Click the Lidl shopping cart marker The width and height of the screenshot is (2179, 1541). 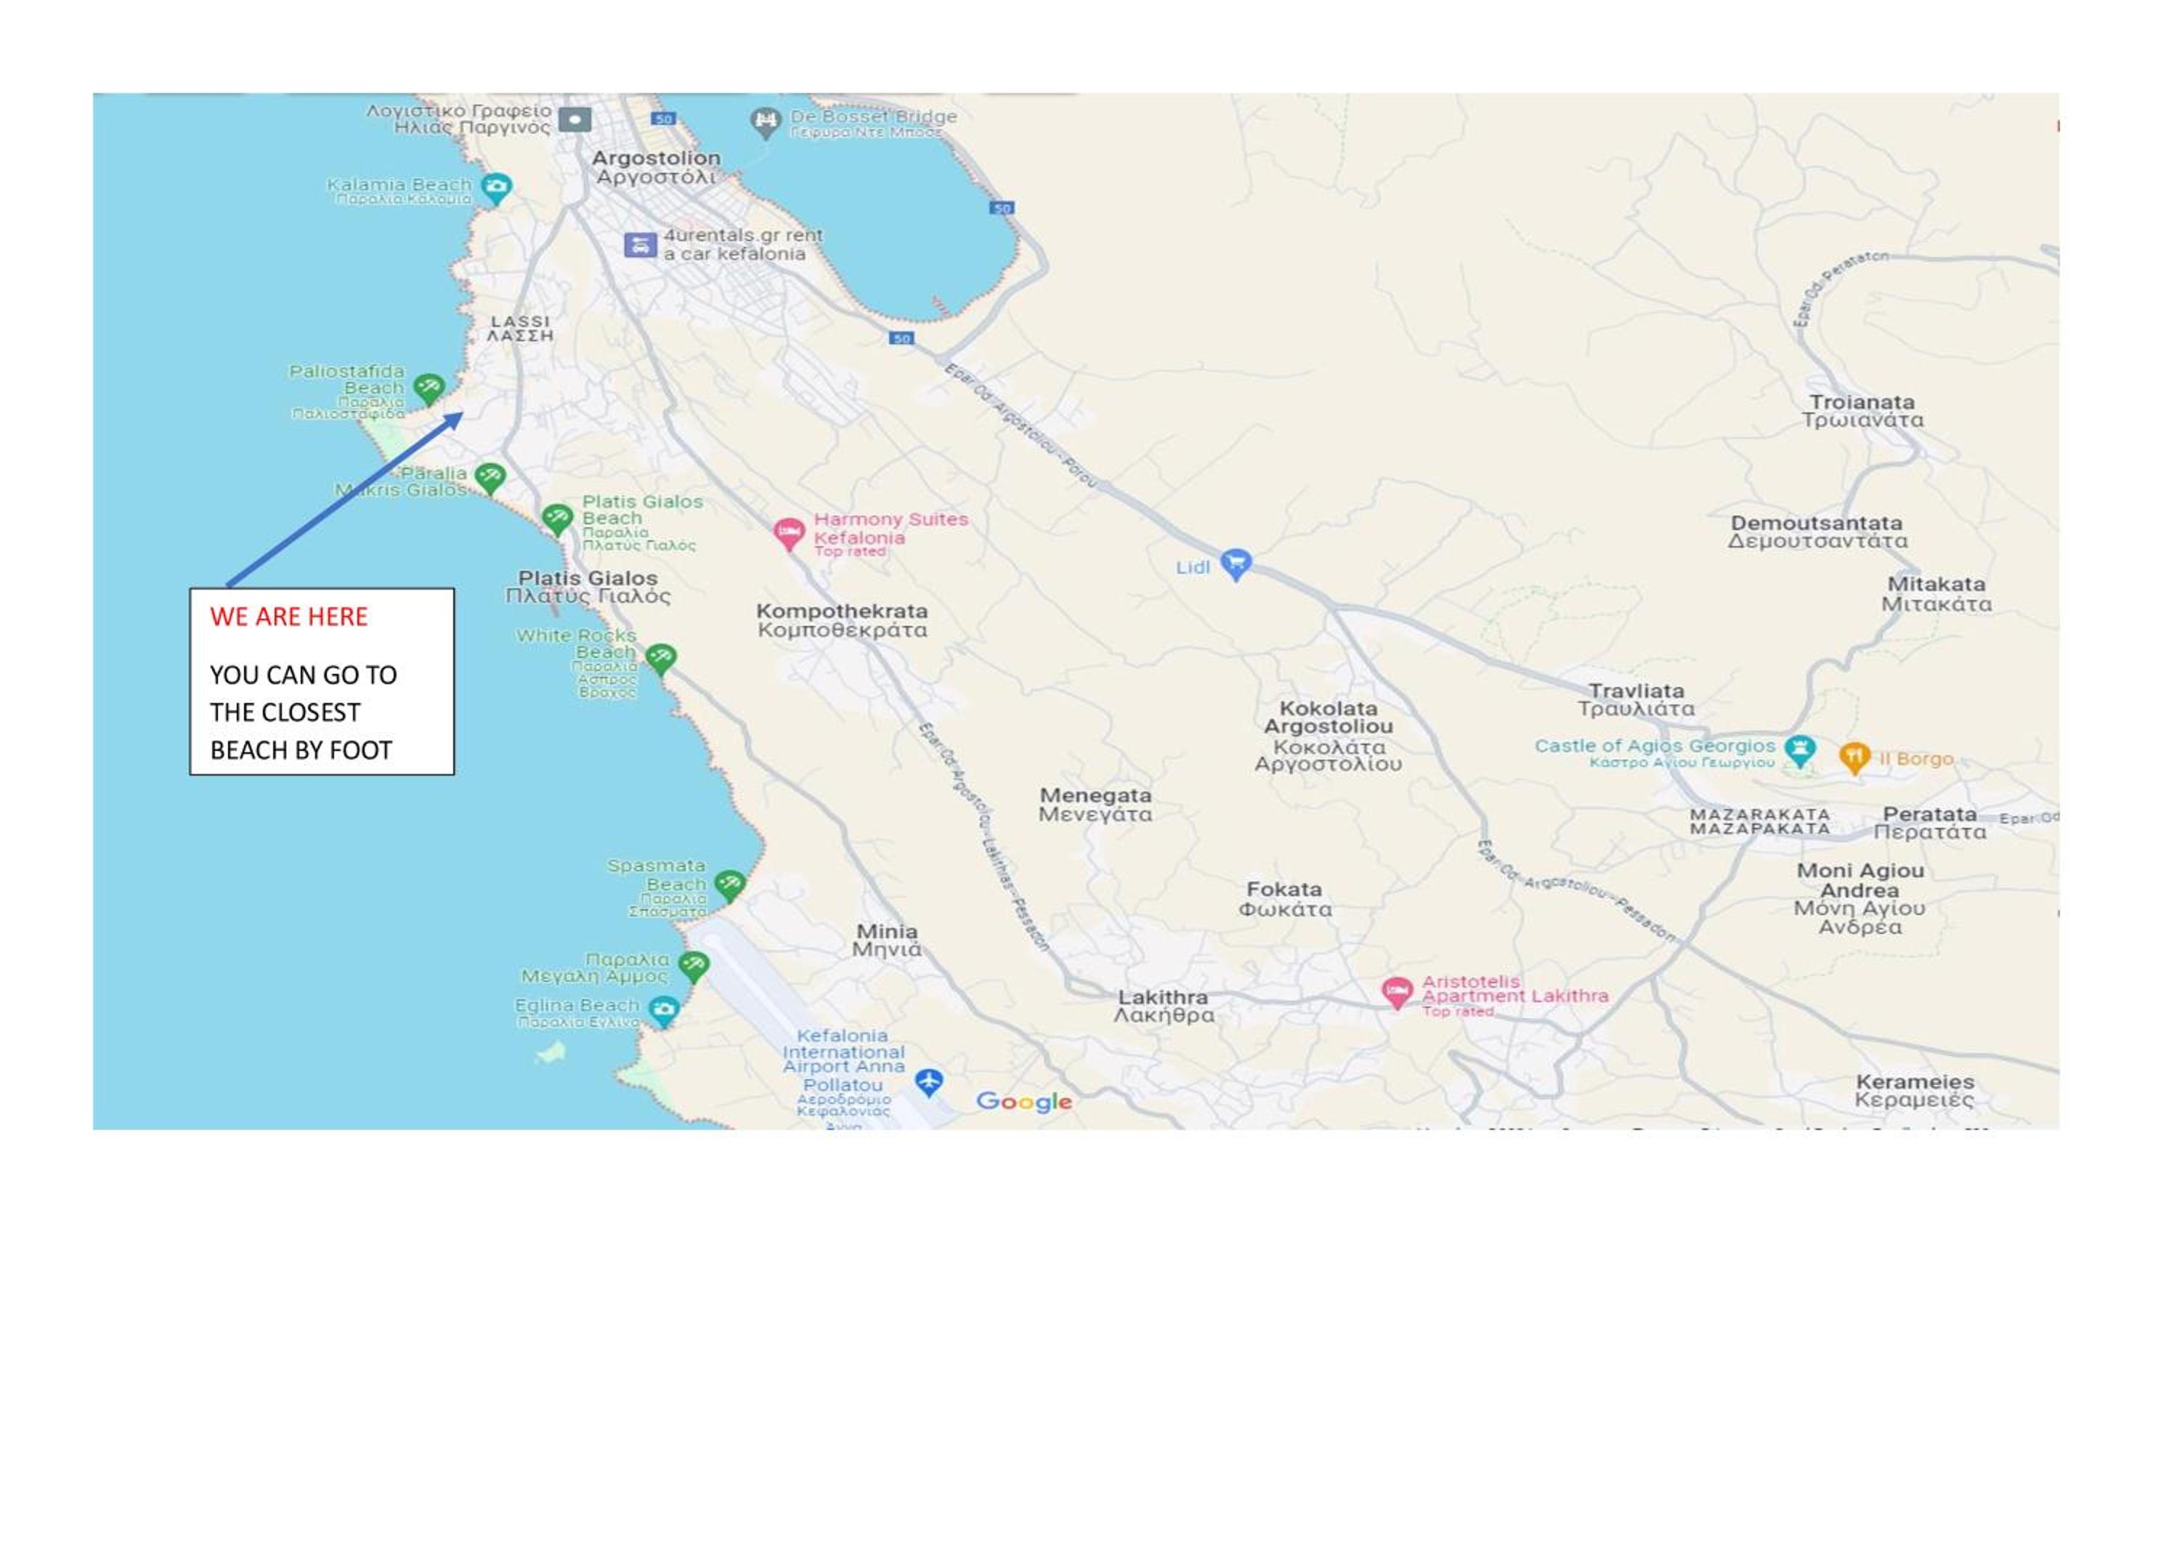pos(1235,564)
